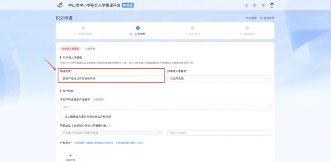Click the 示例说明 link beside 不动产权证编号
Image resolution: width=331 pixels, height=162 pixels.
pos(98,99)
